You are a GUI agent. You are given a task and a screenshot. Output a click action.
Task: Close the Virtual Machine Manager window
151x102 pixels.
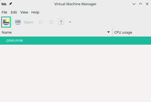click(x=147, y=4)
